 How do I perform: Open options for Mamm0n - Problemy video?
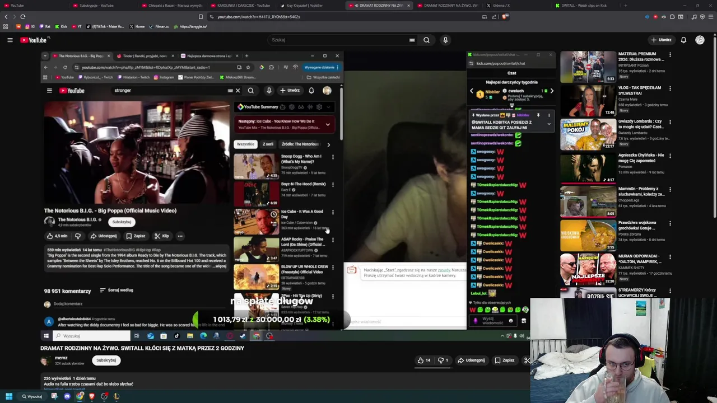[670, 189]
